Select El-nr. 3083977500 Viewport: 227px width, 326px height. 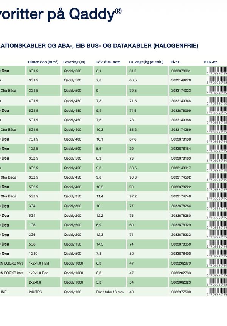pos(181,292)
